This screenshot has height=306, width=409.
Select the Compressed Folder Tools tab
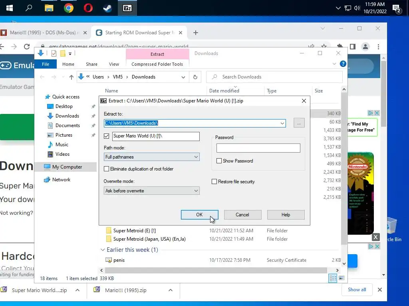point(157,64)
